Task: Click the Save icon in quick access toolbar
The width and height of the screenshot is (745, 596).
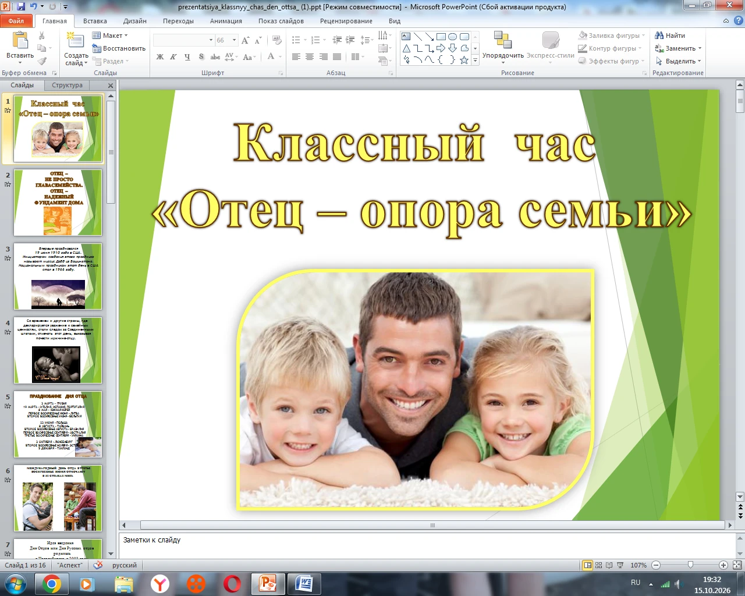Action: point(21,7)
